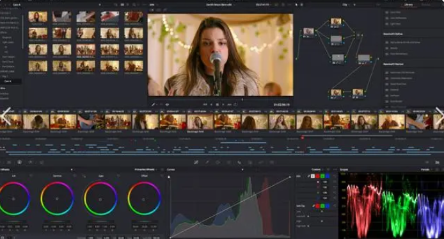Image resolution: width=444 pixels, height=239 pixels.
Task: Click the blue Soft Clip channel button
Action: [328, 206]
